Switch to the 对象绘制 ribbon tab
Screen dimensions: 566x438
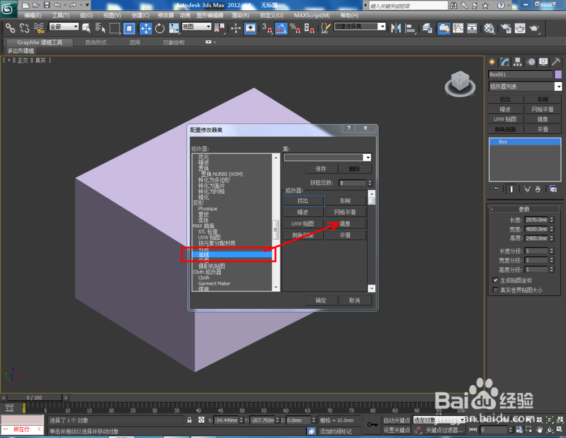pos(174,42)
